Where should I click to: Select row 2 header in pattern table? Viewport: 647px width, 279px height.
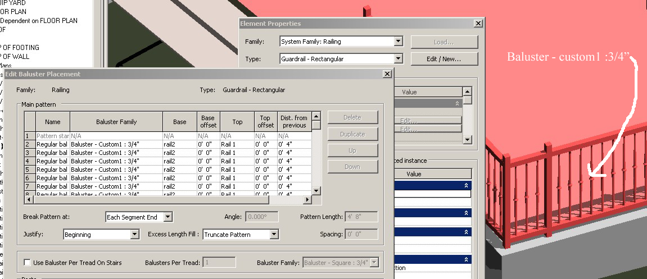coord(30,144)
